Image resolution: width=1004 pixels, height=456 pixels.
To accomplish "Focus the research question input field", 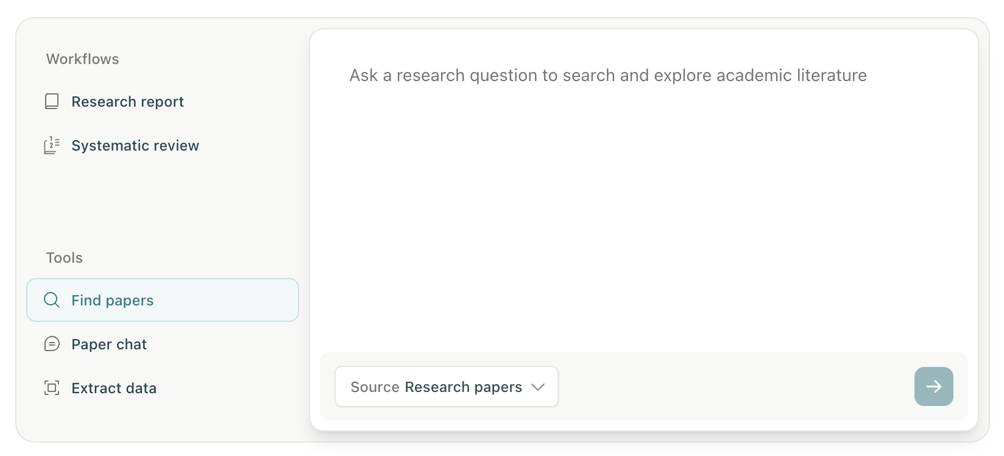I will 608,76.
